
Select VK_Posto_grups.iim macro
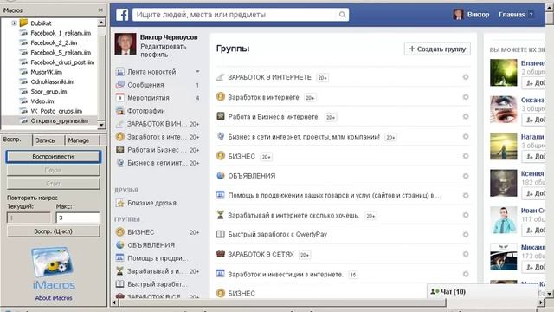click(56, 111)
